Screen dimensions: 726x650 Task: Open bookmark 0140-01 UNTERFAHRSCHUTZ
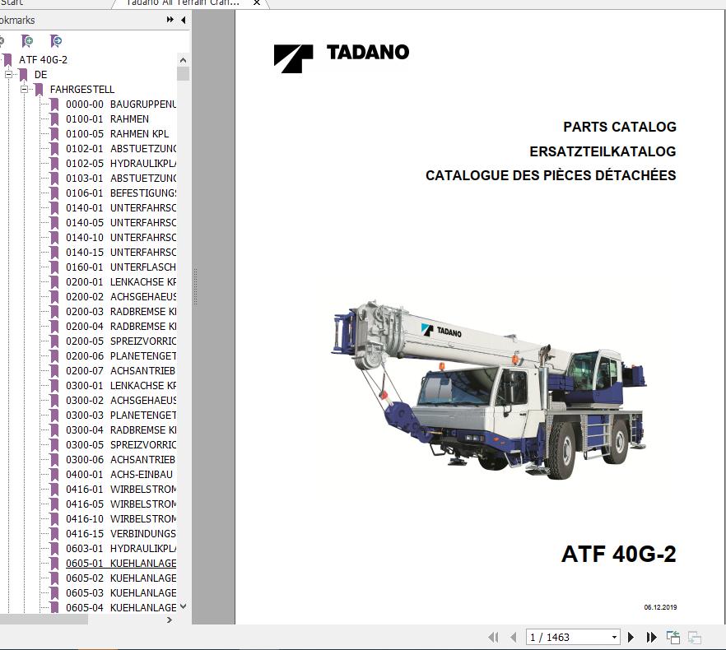click(120, 208)
